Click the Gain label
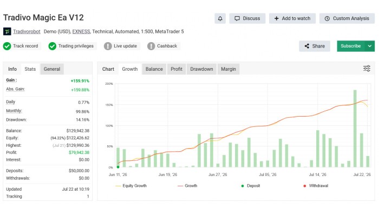 11,80
